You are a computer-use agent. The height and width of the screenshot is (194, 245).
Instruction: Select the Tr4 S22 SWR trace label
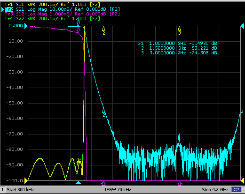pyautogui.click(x=52, y=19)
